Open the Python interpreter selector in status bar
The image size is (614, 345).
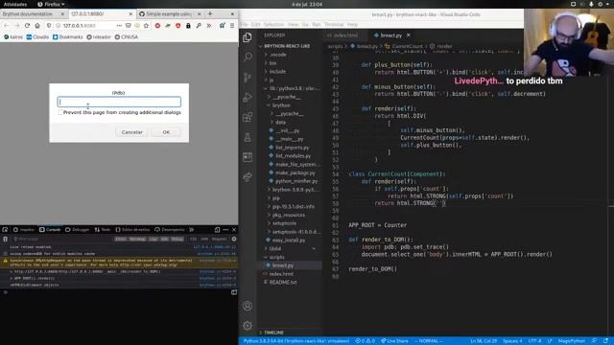point(296,341)
